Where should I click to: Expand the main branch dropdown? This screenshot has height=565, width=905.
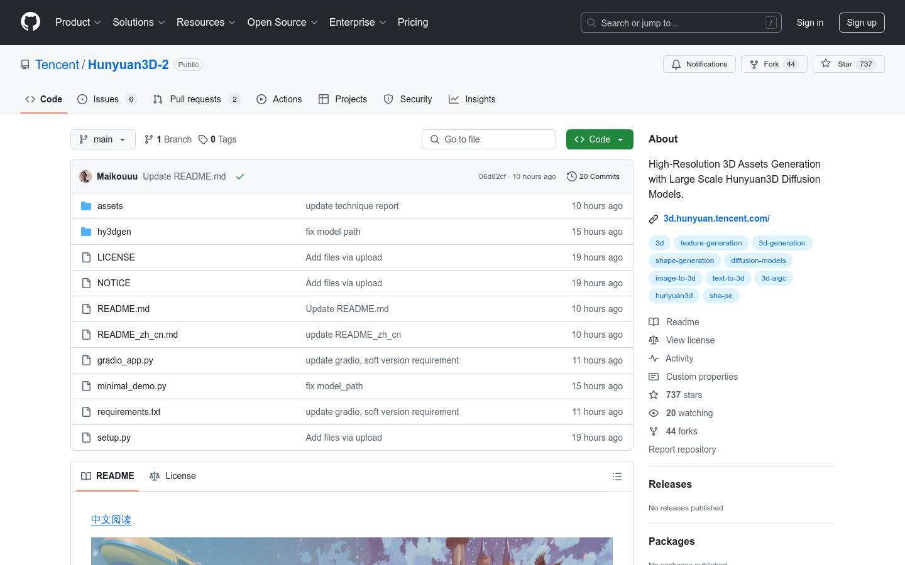pos(103,139)
